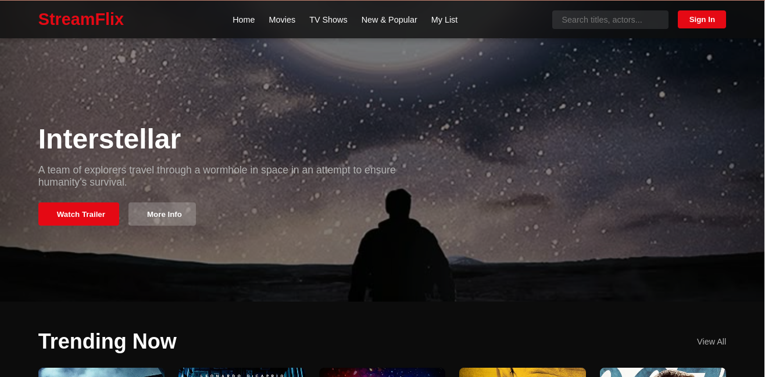Screen dimensions: 765x377
Task: Click View All for Trending Now
Action: pyautogui.click(x=712, y=342)
